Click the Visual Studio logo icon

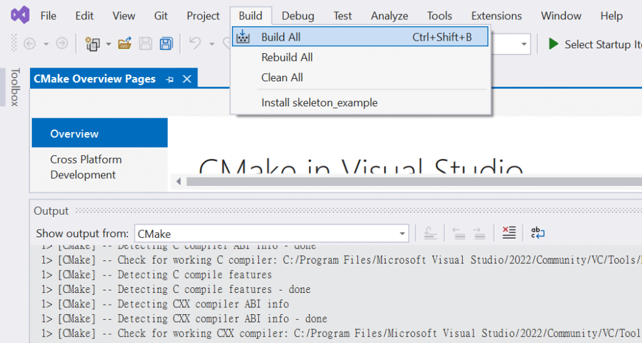click(20, 15)
